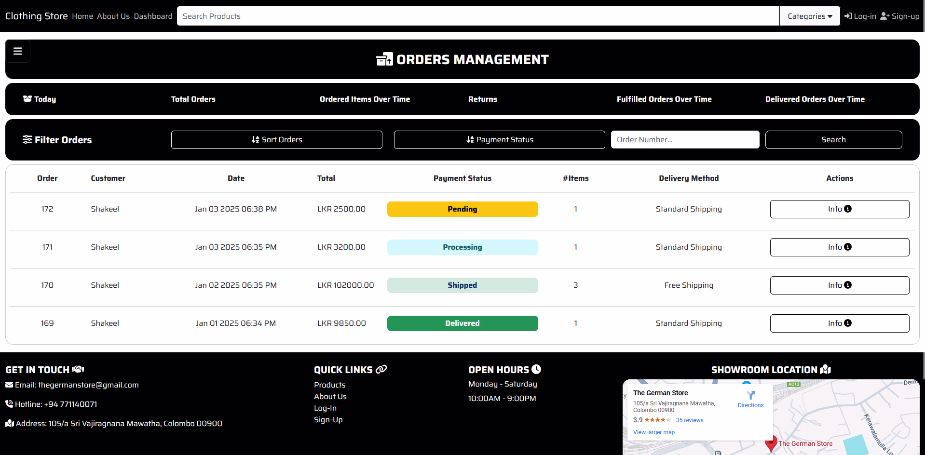
Task: Select the Returns tab
Action: [482, 99]
